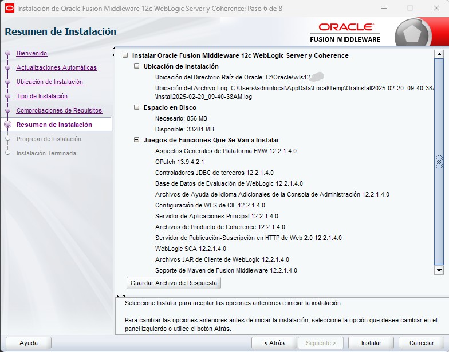Select Servidor de Publicación-Suscripción en HTTP row
This screenshot has width=449, height=352.
point(249,238)
